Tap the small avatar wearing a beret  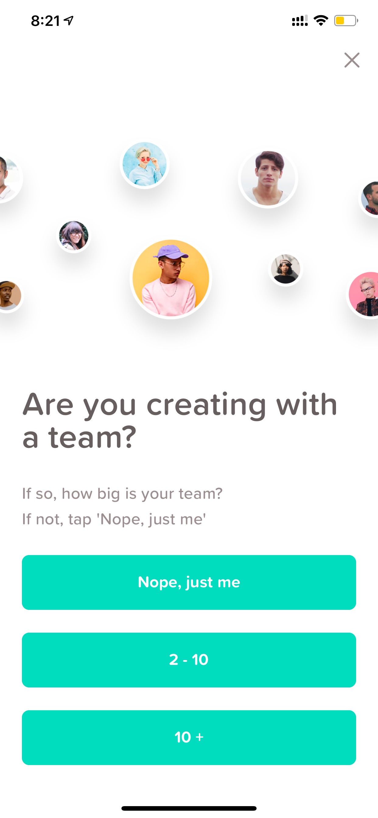285,269
